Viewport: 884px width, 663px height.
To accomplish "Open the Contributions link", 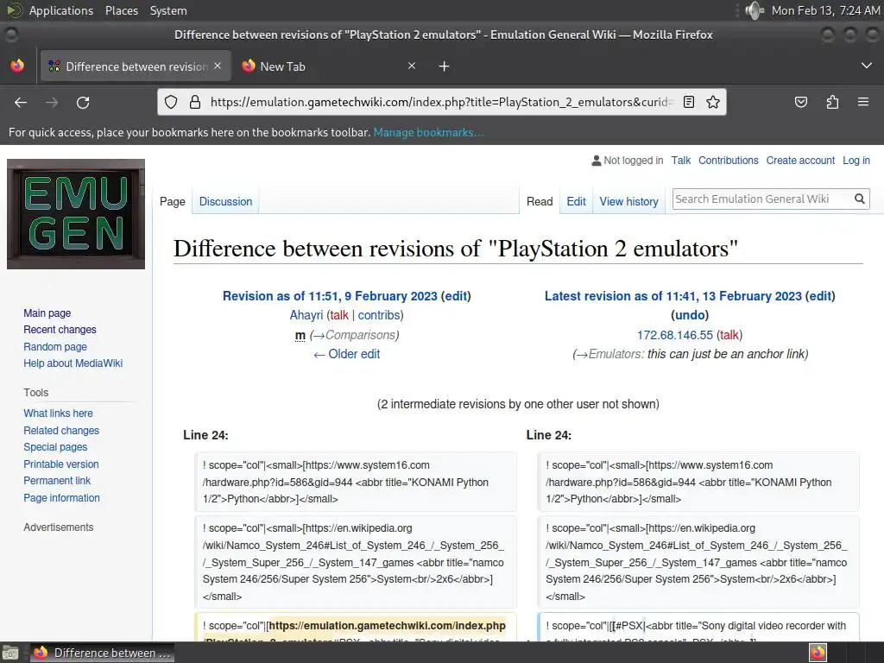I will click(729, 160).
